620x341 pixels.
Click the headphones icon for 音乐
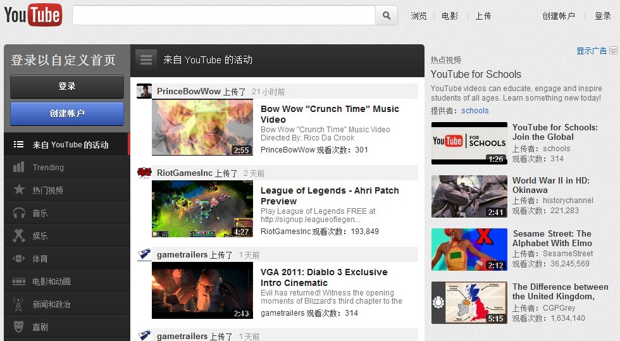click(x=18, y=213)
